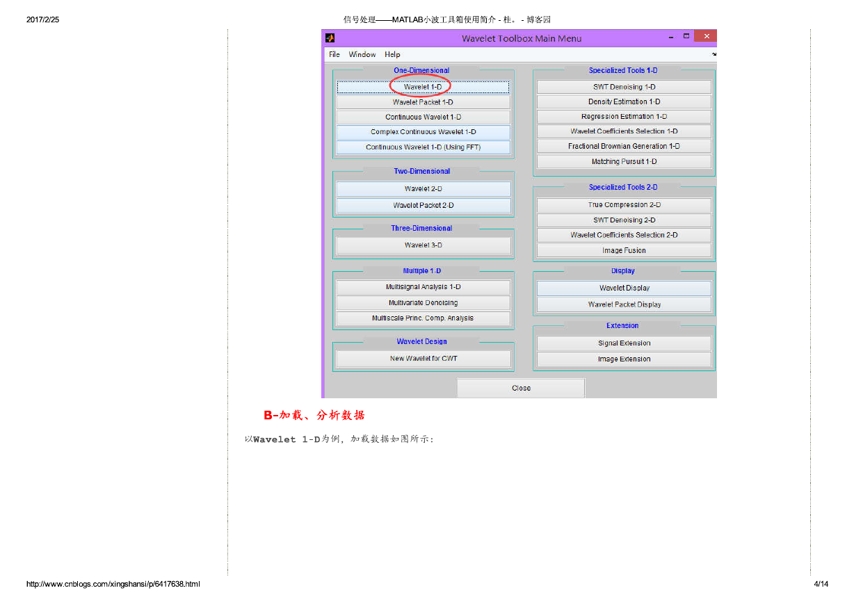Click the cnblogs URL in the page footer
Viewport: 854px width, 604px height.
pyautogui.click(x=113, y=584)
